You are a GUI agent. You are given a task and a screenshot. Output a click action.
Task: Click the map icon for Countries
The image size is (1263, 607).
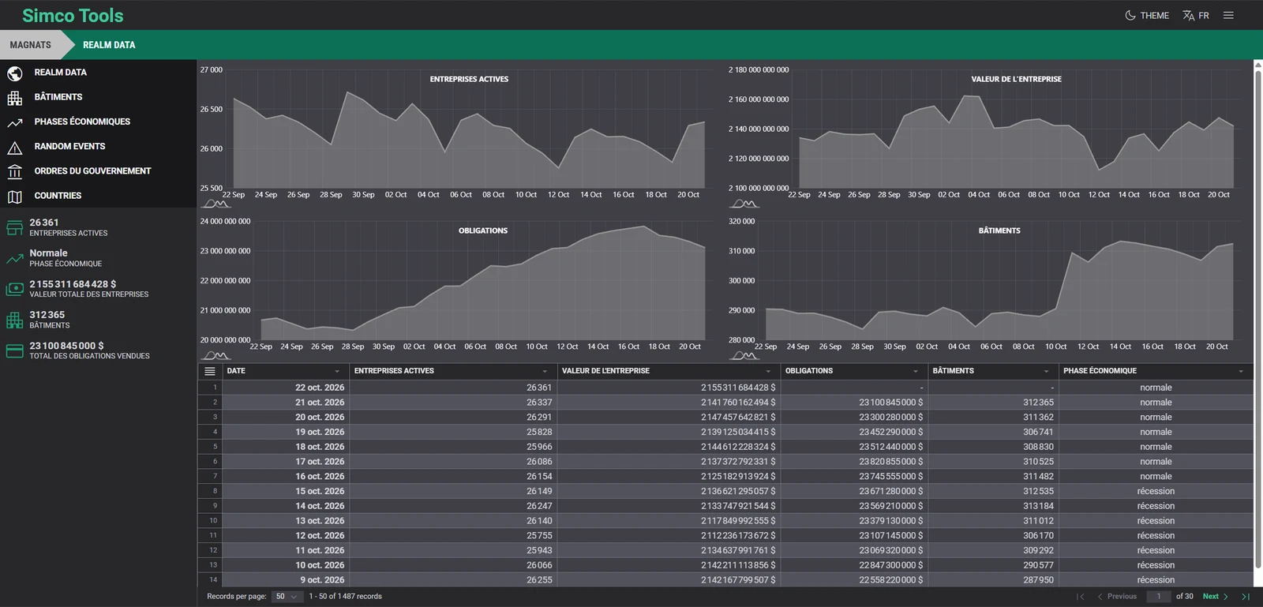14,197
